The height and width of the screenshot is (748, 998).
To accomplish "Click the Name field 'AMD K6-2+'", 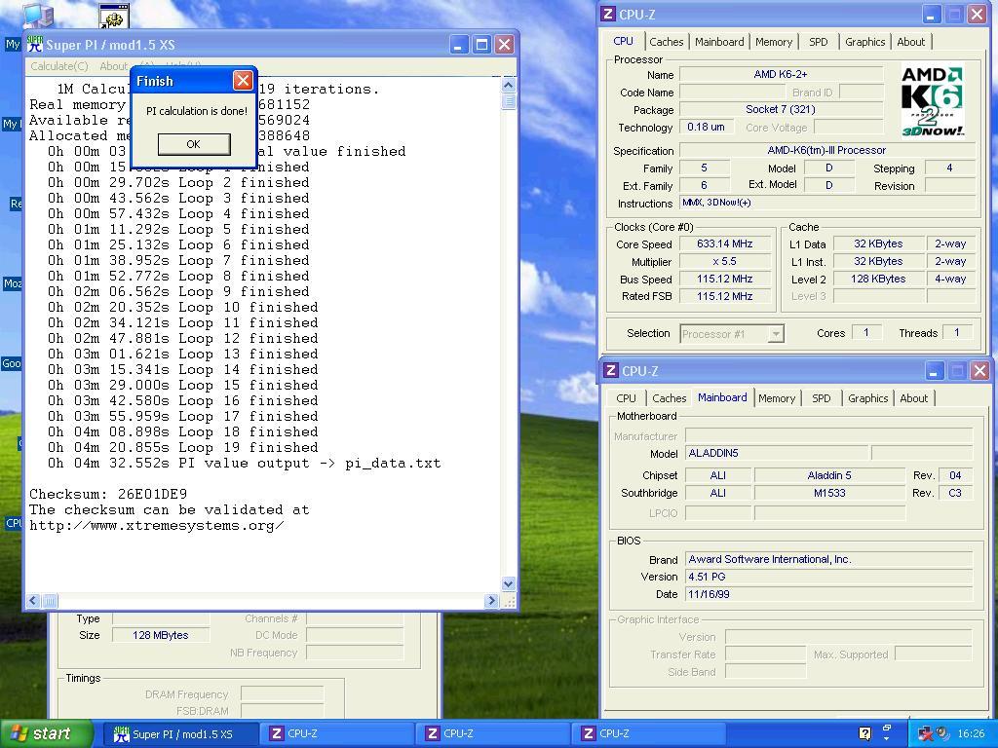I will tap(781, 74).
